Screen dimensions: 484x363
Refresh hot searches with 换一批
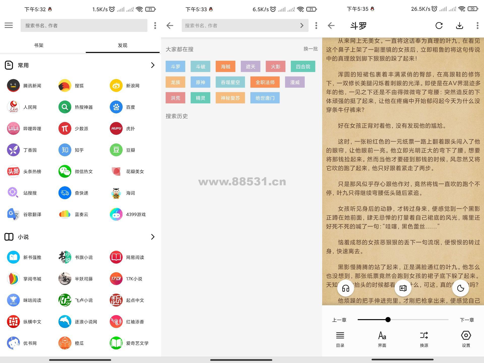pos(311,49)
